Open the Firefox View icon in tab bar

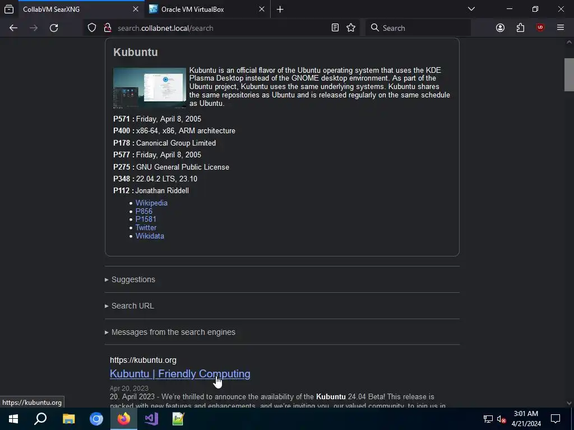(x=9, y=9)
